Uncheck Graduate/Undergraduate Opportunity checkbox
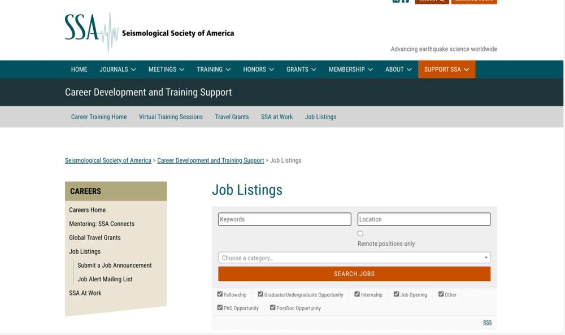Image resolution: width=565 pixels, height=335 pixels. click(x=260, y=294)
